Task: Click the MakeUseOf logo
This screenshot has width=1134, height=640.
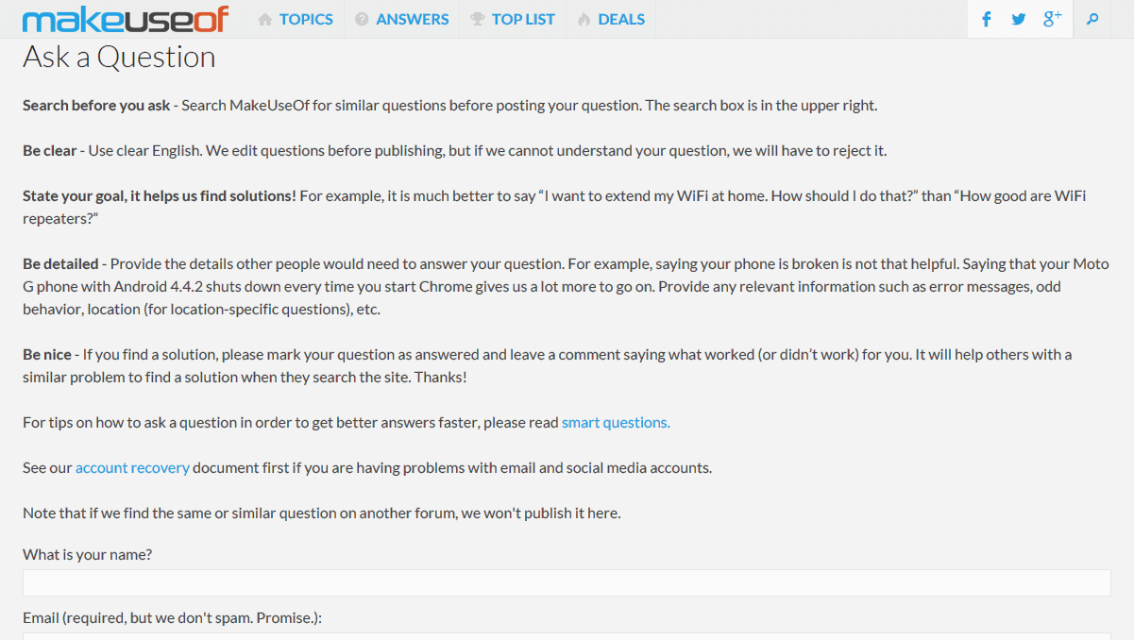Action: tap(125, 19)
